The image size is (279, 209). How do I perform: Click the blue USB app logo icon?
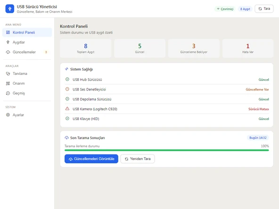(x=10, y=8)
